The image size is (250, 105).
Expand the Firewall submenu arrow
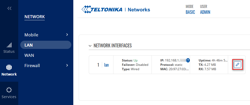click(x=67, y=65)
